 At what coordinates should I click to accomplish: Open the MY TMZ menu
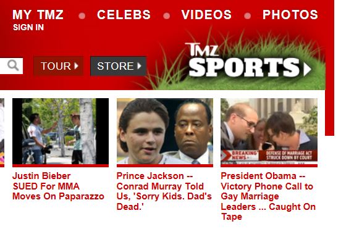pos(38,15)
